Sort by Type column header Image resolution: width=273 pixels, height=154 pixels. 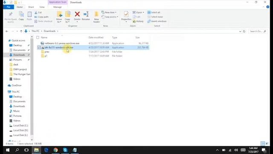pos(115,38)
